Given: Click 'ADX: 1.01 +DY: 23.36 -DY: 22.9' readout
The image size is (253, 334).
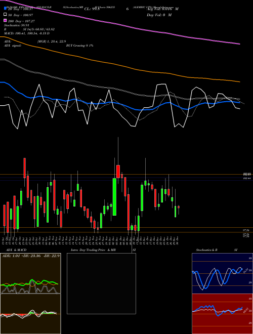Looking at the screenshot, I should [x=31, y=256].
